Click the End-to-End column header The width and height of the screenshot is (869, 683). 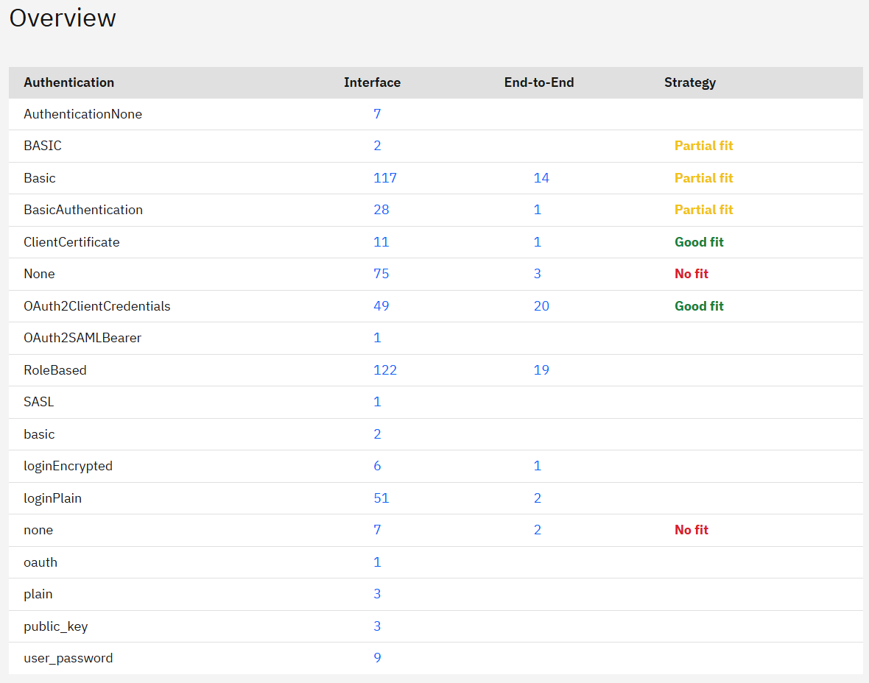(x=538, y=82)
